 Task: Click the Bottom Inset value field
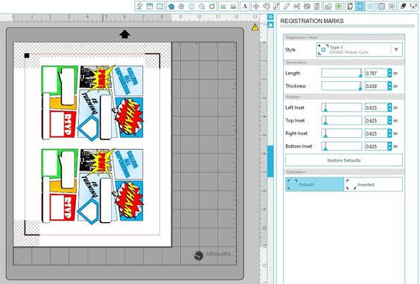tap(376, 146)
